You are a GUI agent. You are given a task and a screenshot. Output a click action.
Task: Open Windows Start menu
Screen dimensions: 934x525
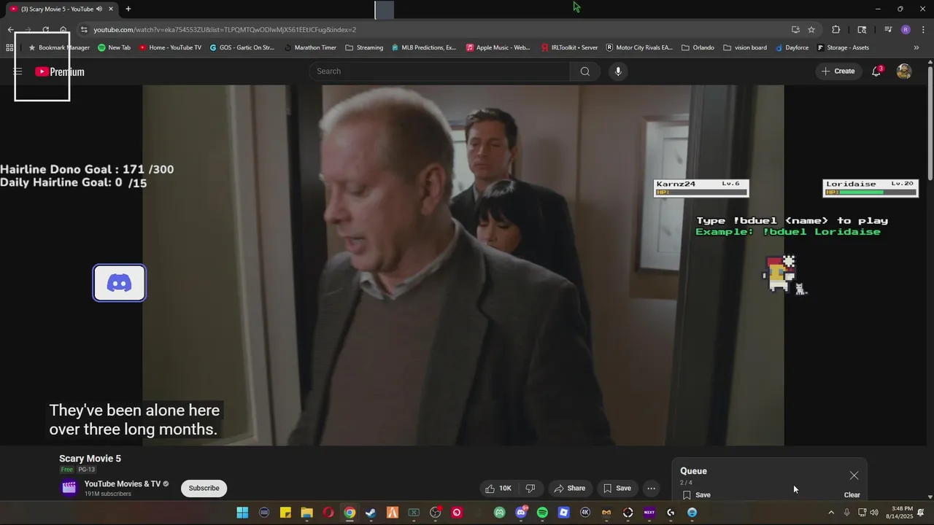(x=242, y=513)
